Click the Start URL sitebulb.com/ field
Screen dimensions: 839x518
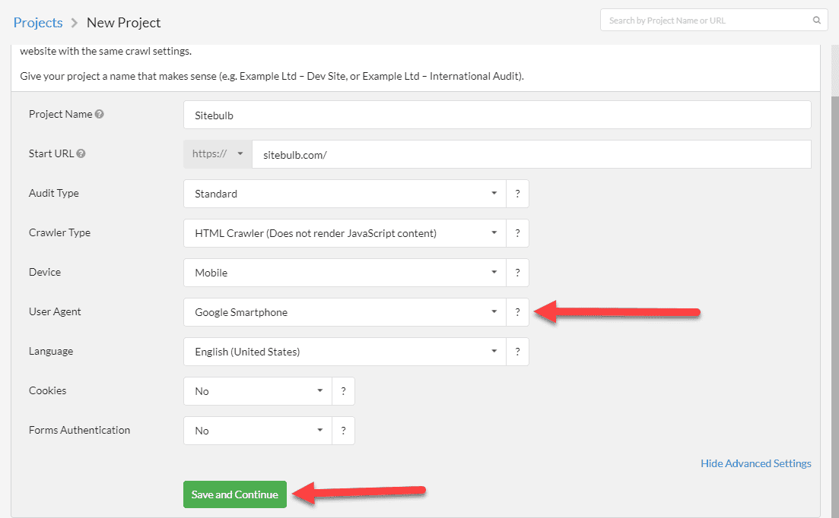pos(532,154)
